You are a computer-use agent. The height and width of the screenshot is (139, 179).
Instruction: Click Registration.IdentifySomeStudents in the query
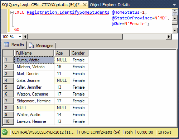click(x=68, y=12)
